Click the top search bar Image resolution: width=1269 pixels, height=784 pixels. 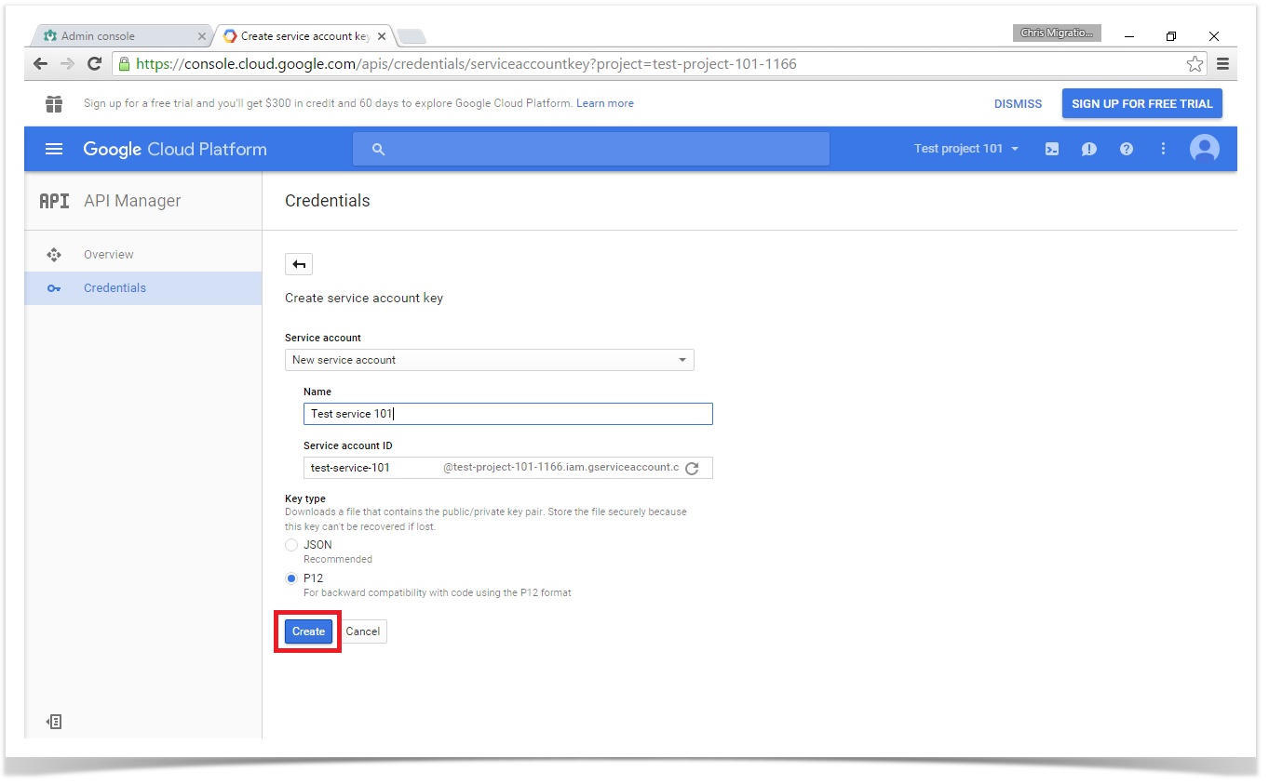(590, 149)
